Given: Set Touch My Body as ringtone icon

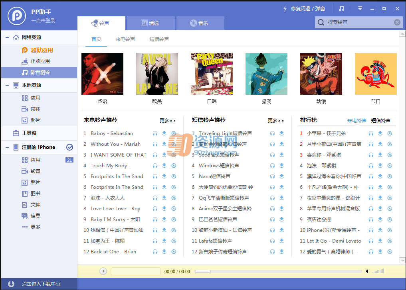Looking at the screenshot, I should point(174,165).
